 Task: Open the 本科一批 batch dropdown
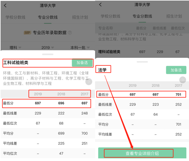click(x=80, y=48)
